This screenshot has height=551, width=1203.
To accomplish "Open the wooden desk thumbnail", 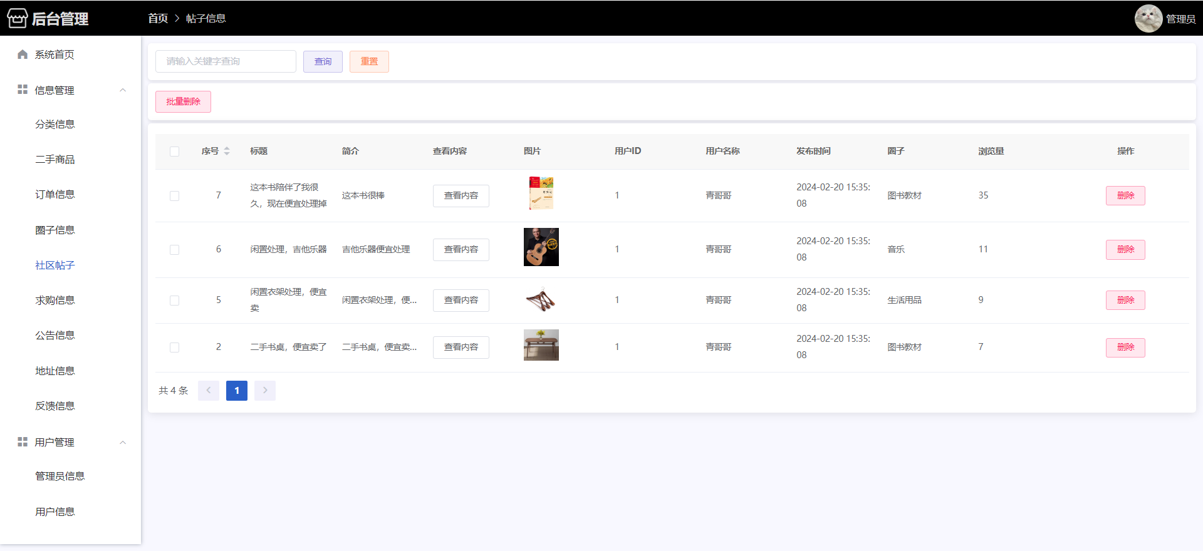I will [x=541, y=345].
